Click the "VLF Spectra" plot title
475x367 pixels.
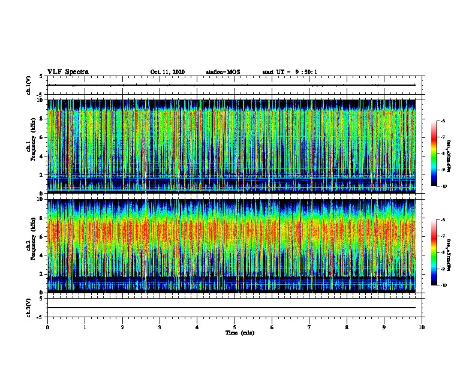click(x=68, y=71)
